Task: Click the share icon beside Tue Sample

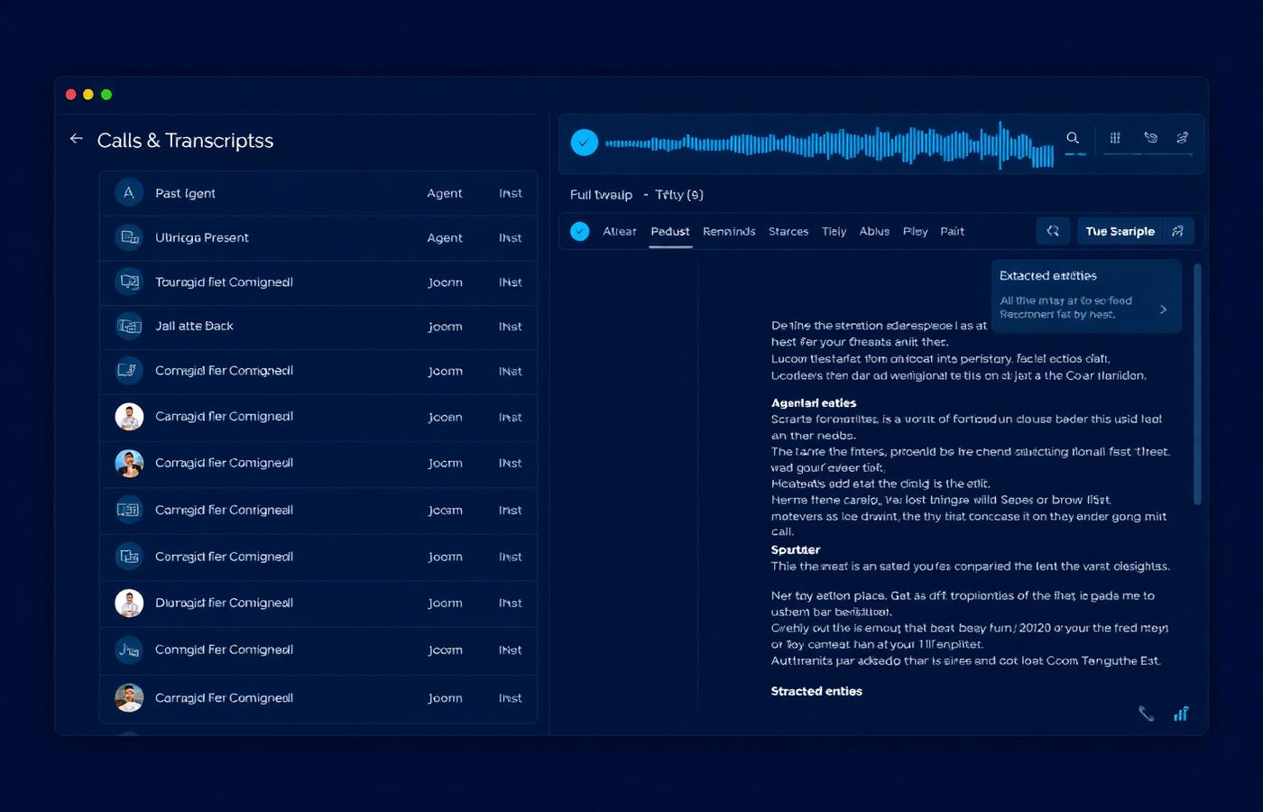Action: tap(1177, 231)
